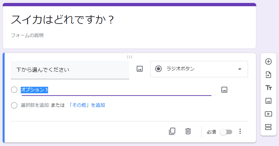The height and width of the screenshot is (146, 279).
Task: Expand dropdown arrow of question type
Action: (240, 69)
